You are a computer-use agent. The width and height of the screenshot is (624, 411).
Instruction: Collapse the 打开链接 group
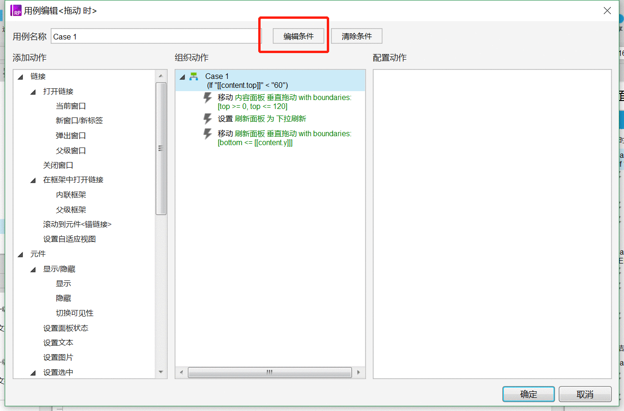tap(33, 92)
